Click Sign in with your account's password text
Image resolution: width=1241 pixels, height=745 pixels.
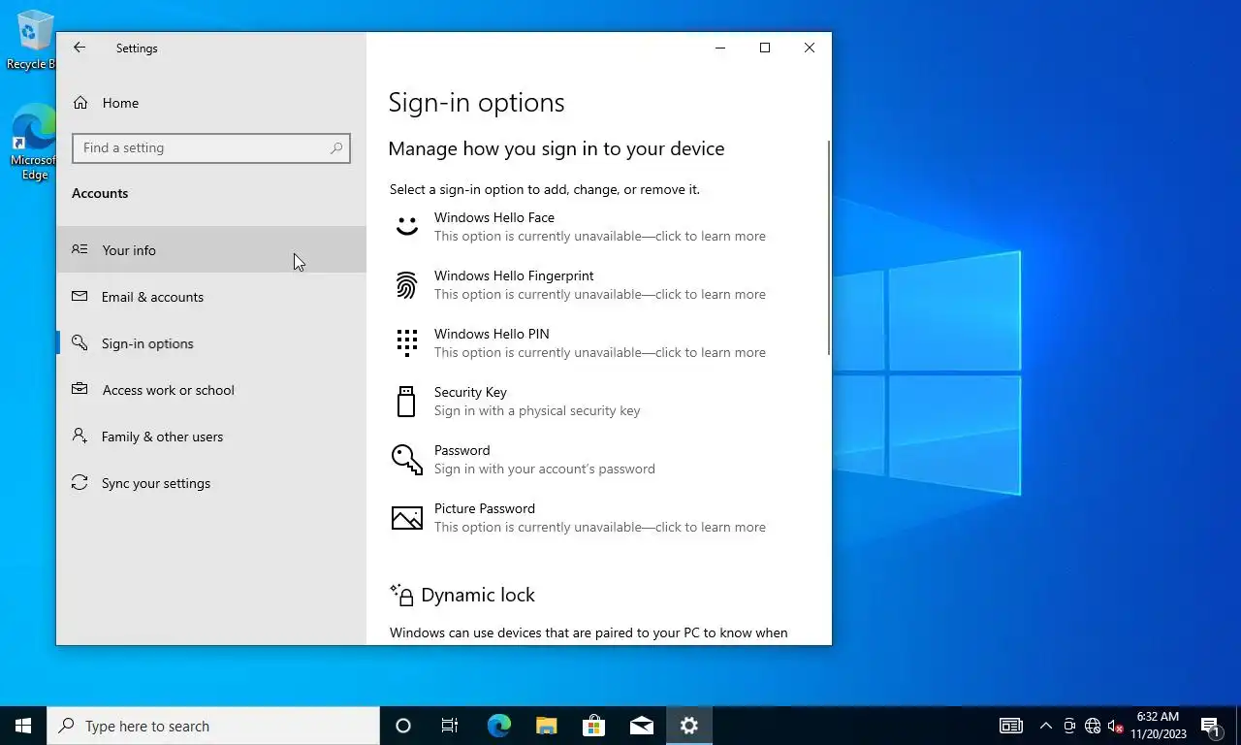point(545,469)
